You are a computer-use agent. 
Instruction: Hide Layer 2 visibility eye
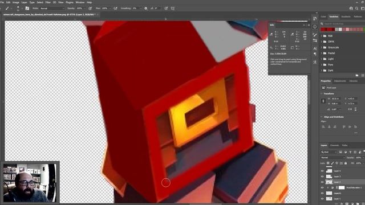point(322,182)
